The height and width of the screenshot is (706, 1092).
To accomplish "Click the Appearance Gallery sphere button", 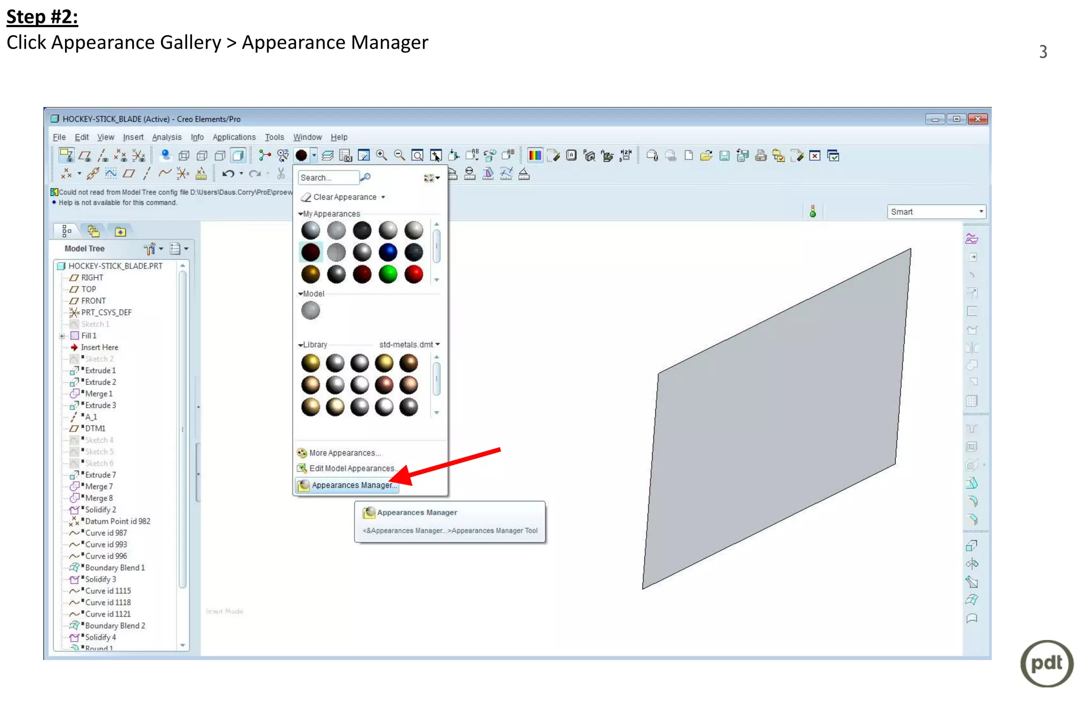I will [x=301, y=155].
